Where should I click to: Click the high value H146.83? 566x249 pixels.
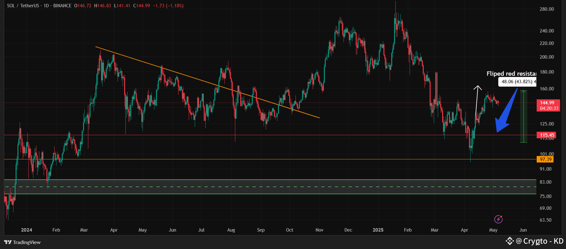[103, 6]
